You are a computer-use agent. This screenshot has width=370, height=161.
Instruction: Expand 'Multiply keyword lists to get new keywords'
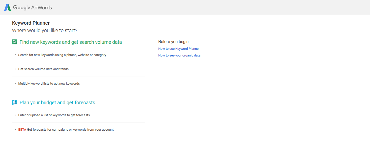click(49, 83)
